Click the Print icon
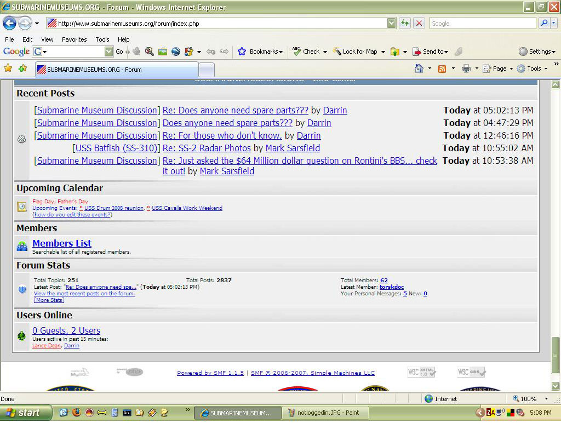Viewport: 561px width, 423px height. click(466, 68)
